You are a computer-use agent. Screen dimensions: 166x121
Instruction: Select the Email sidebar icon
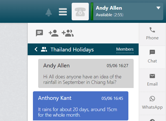(152, 80)
